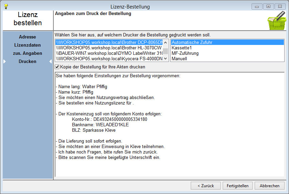The width and height of the screenshot is (289, 194).
Task: Choose the Brother HL-3070CW printer
Action: point(109,48)
